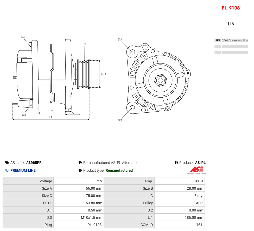Screen dimensions: 254x231
Task: Click the L.1 dimension label in drawing
Action: [50, 117]
